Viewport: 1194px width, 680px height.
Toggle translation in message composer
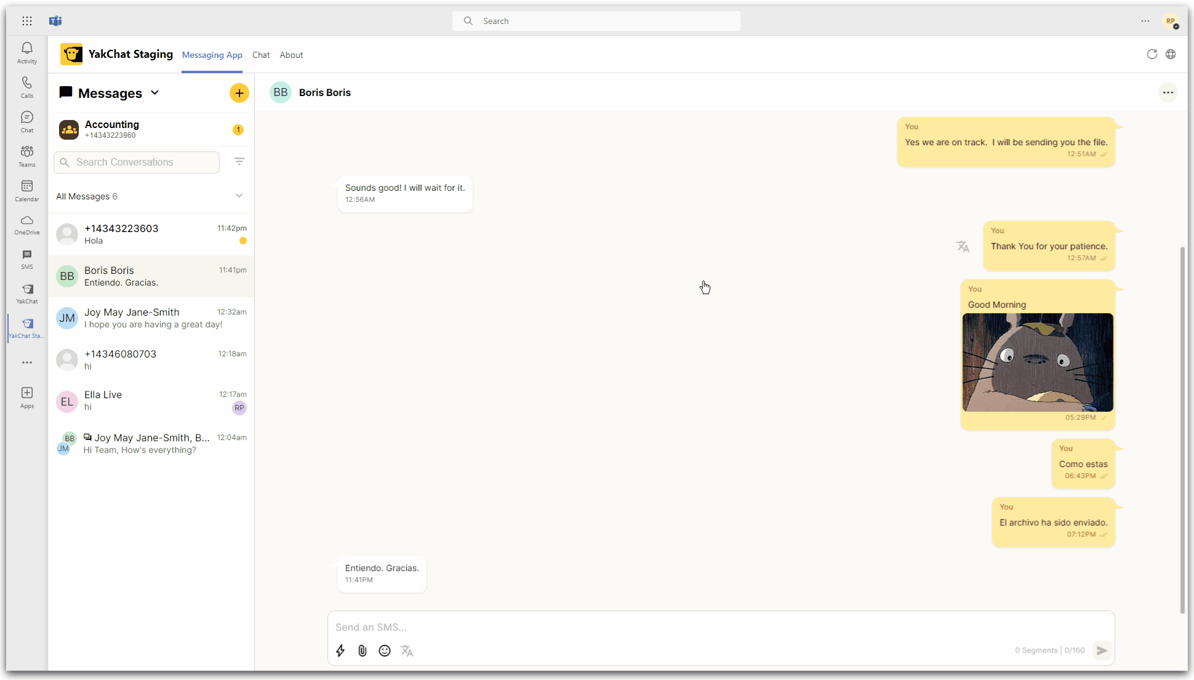pos(407,650)
